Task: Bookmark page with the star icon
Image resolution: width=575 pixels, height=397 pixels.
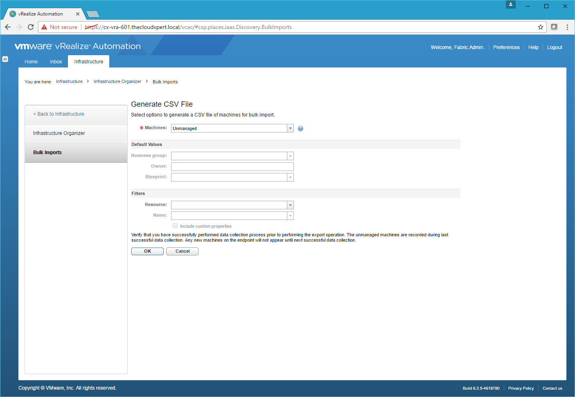Action: tap(540, 27)
